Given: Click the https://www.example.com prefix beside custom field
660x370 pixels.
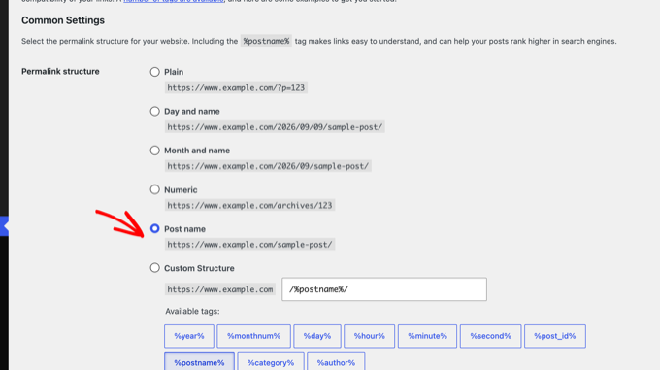Looking at the screenshot, I should point(220,289).
